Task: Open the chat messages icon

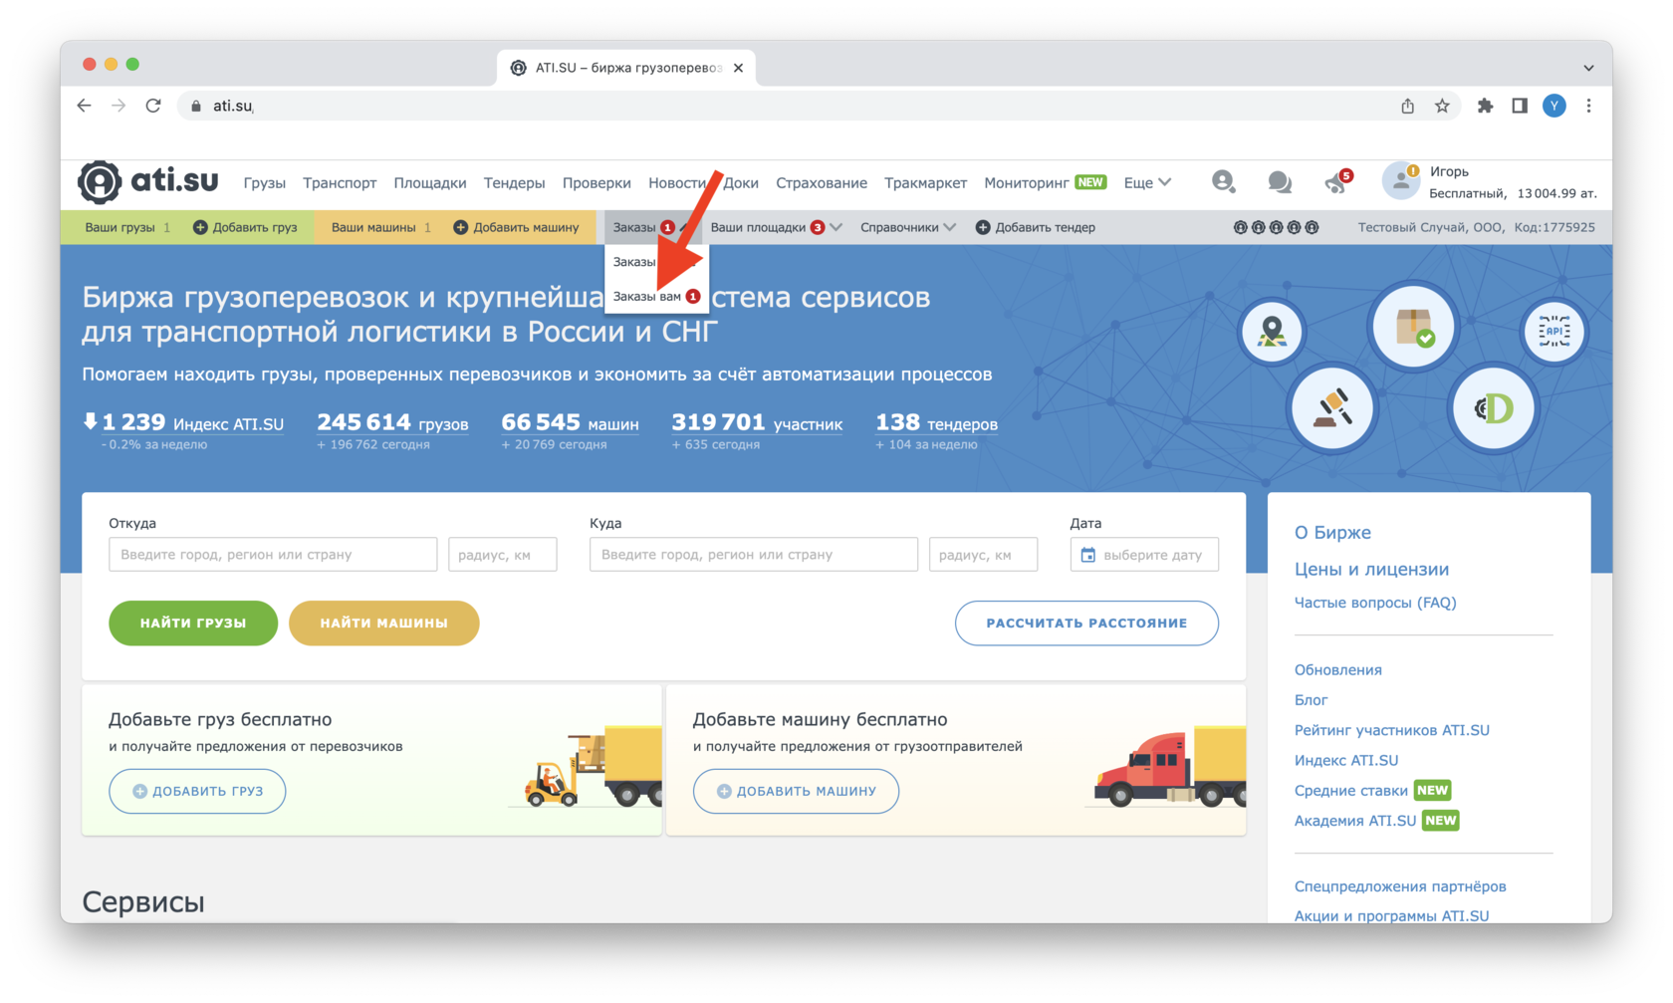Action: tap(1280, 181)
